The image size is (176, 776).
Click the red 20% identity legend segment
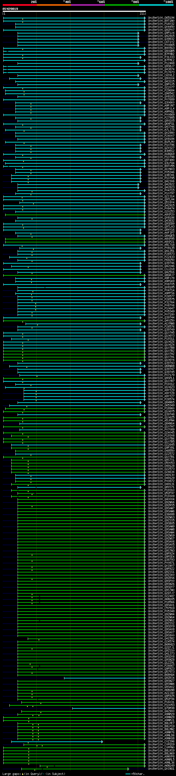pos(20,5)
